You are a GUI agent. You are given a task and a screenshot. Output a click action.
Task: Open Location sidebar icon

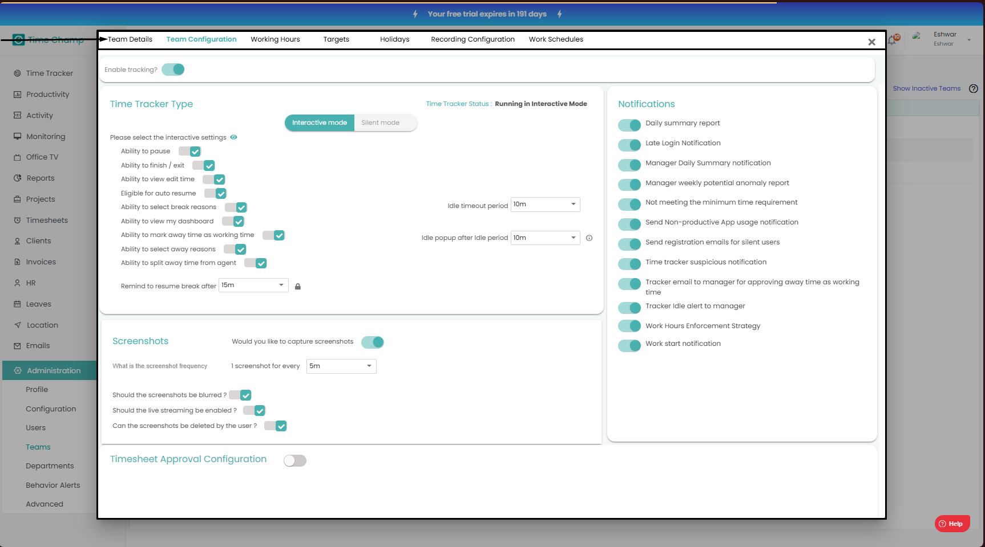coord(17,325)
